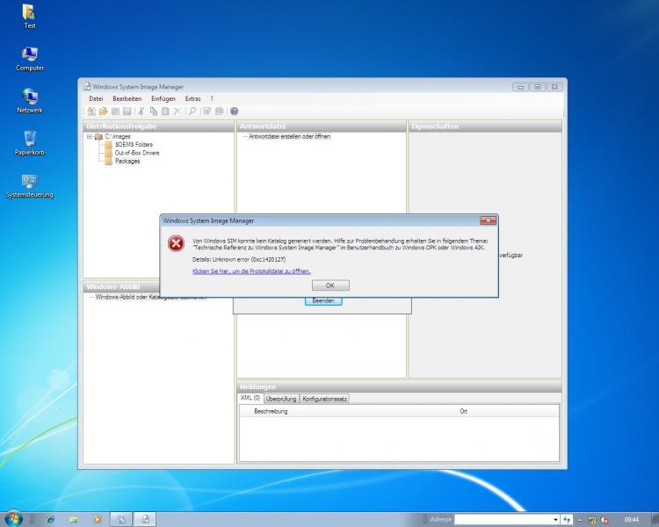Open the ? help menu
The image size is (659, 527).
tap(212, 98)
